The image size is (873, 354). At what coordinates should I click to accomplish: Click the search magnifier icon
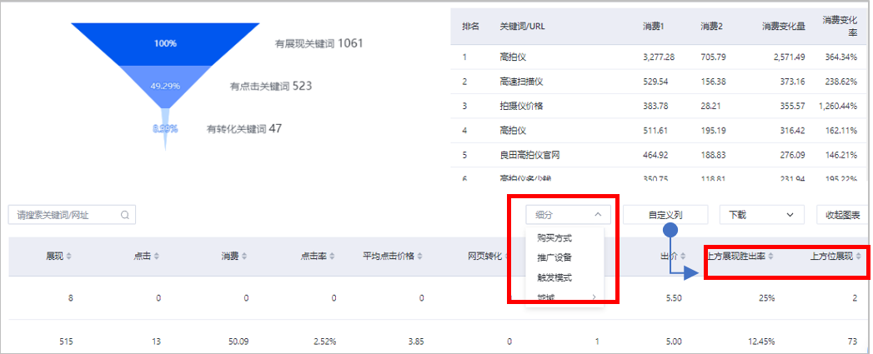125,215
